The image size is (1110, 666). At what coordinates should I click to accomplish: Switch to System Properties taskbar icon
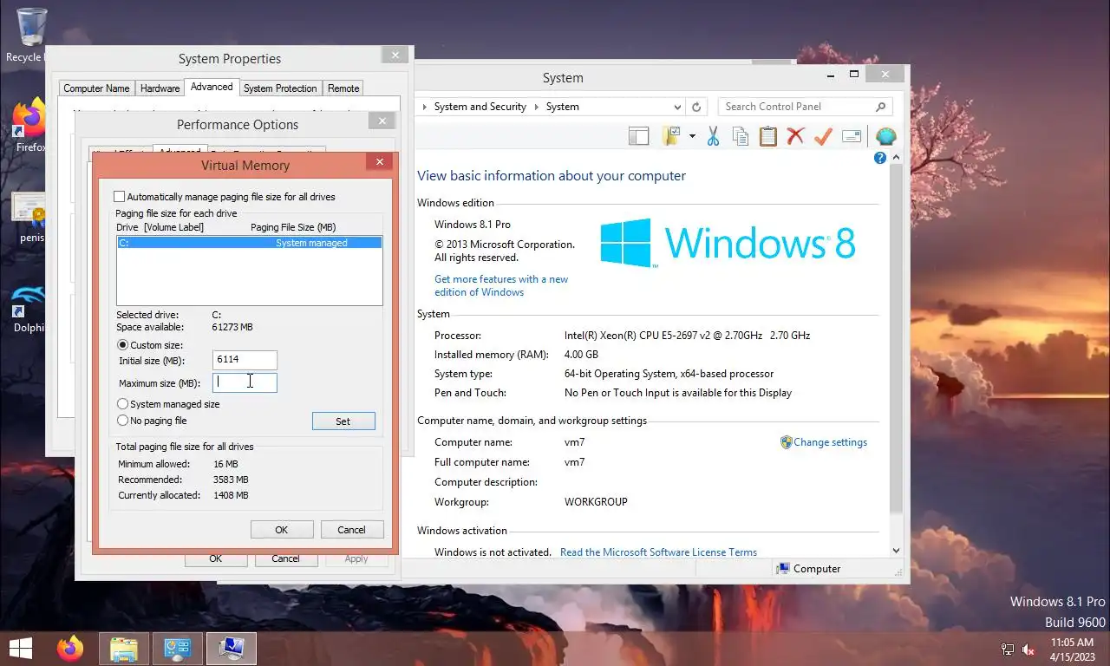231,648
